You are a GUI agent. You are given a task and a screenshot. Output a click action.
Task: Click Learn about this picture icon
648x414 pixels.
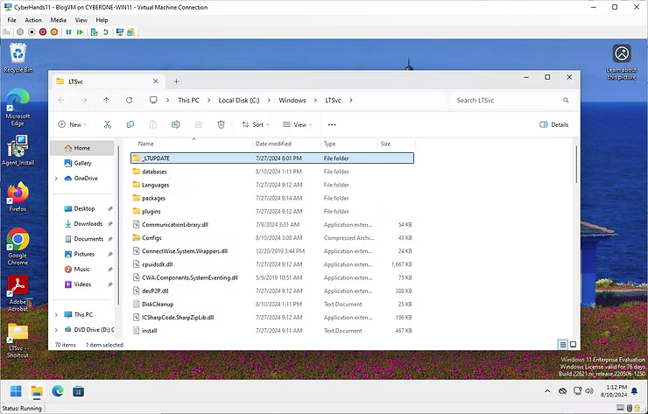(622, 62)
